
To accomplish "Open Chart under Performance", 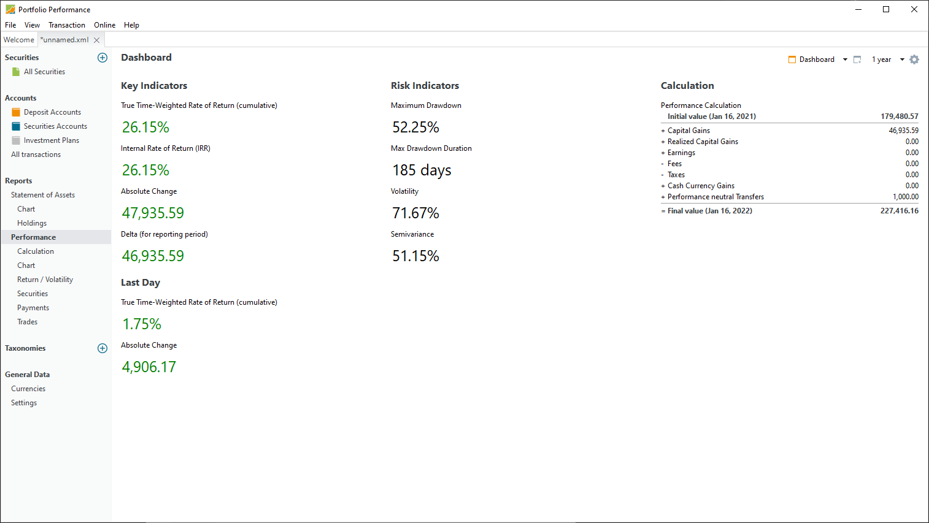I will click(26, 265).
